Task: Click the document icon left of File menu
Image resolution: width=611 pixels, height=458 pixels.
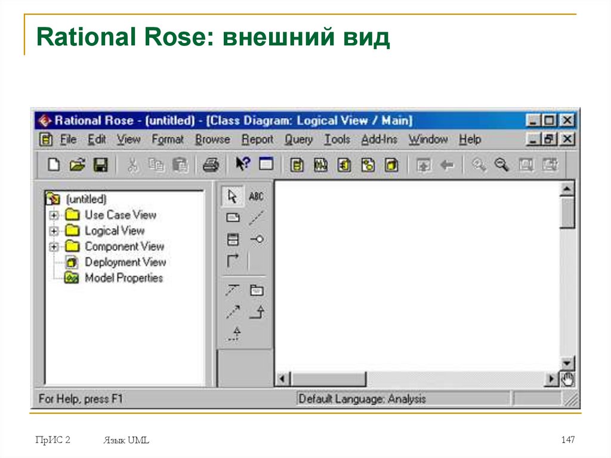Action: pyautogui.click(x=45, y=139)
